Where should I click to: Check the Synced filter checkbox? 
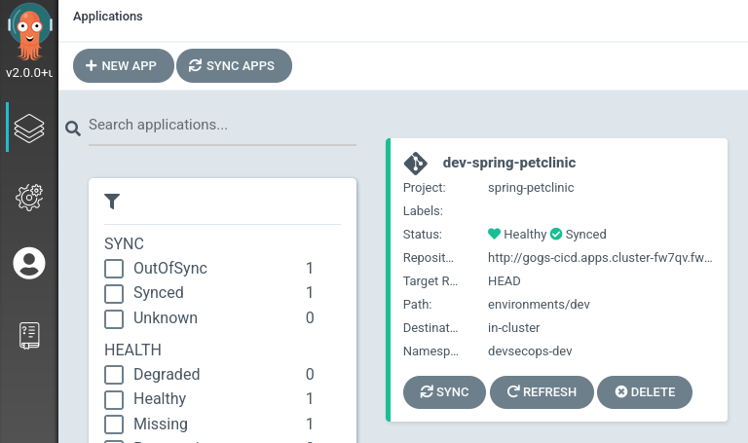click(114, 293)
